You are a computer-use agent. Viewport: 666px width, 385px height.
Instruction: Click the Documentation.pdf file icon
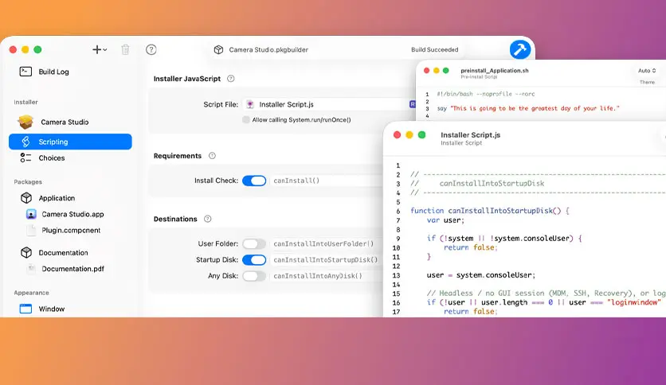[31, 268]
